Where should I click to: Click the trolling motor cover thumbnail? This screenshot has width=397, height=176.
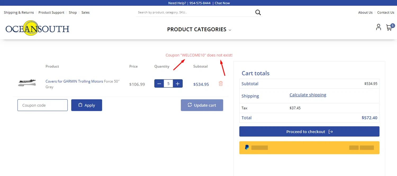[x=27, y=83]
